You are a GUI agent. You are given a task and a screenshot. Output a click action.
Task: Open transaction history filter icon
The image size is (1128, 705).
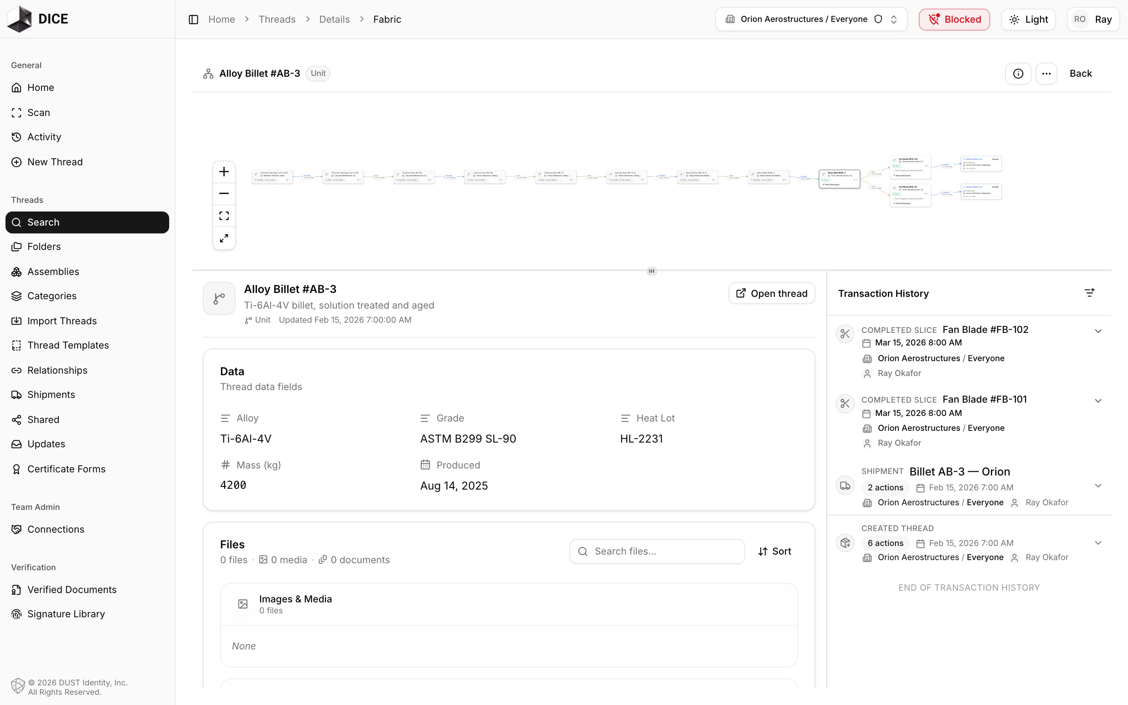point(1089,293)
